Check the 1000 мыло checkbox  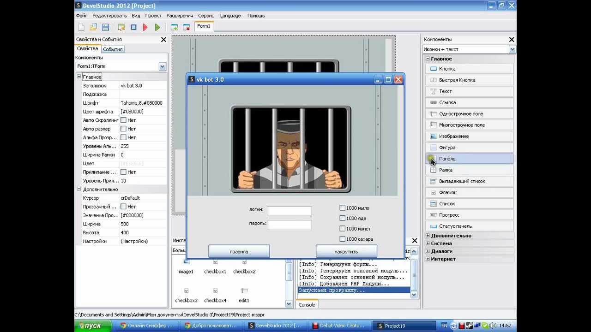click(x=342, y=208)
